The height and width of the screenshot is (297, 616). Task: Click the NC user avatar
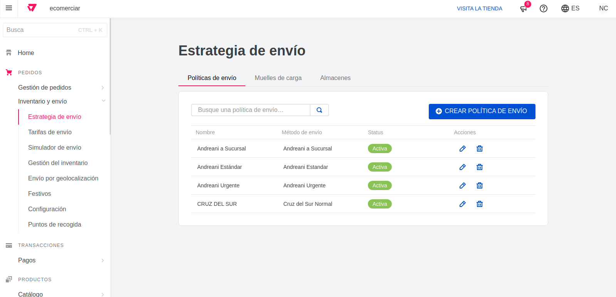(603, 8)
